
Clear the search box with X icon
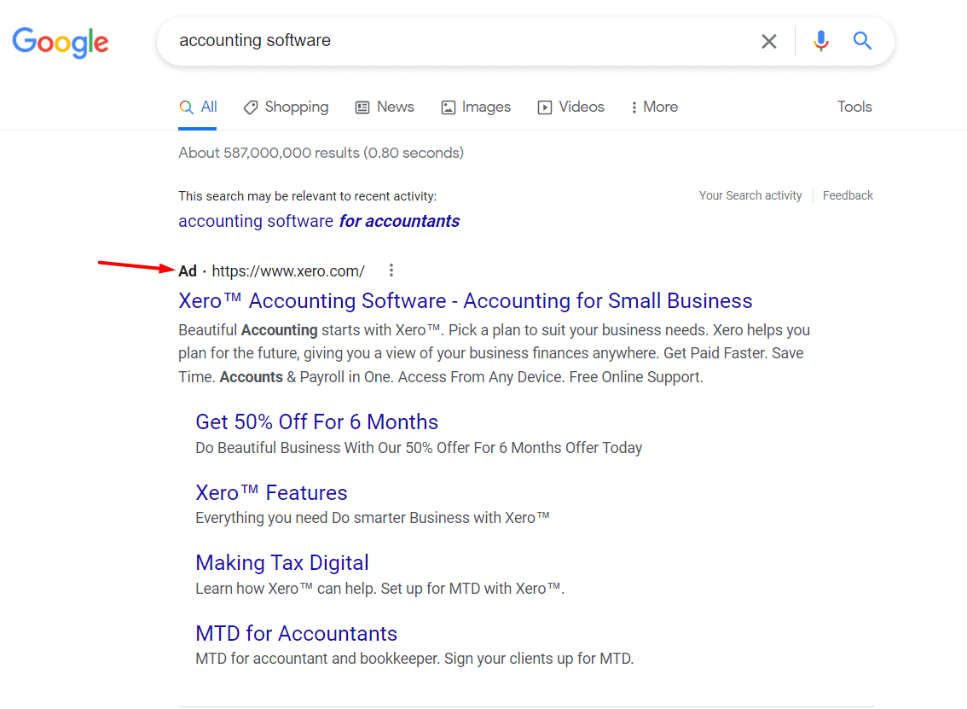point(768,41)
